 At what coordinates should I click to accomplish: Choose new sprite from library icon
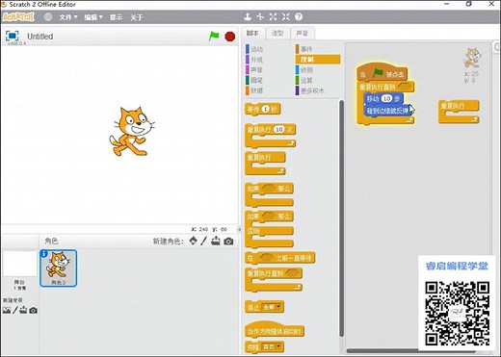pos(193,241)
